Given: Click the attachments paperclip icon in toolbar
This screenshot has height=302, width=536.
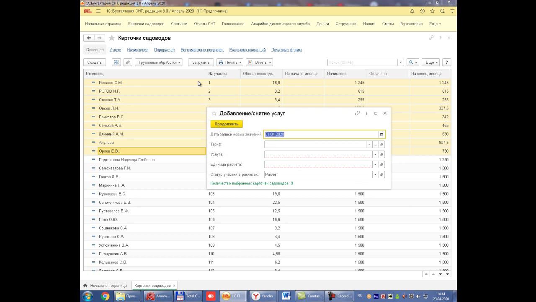Looking at the screenshot, I should click(x=128, y=62).
